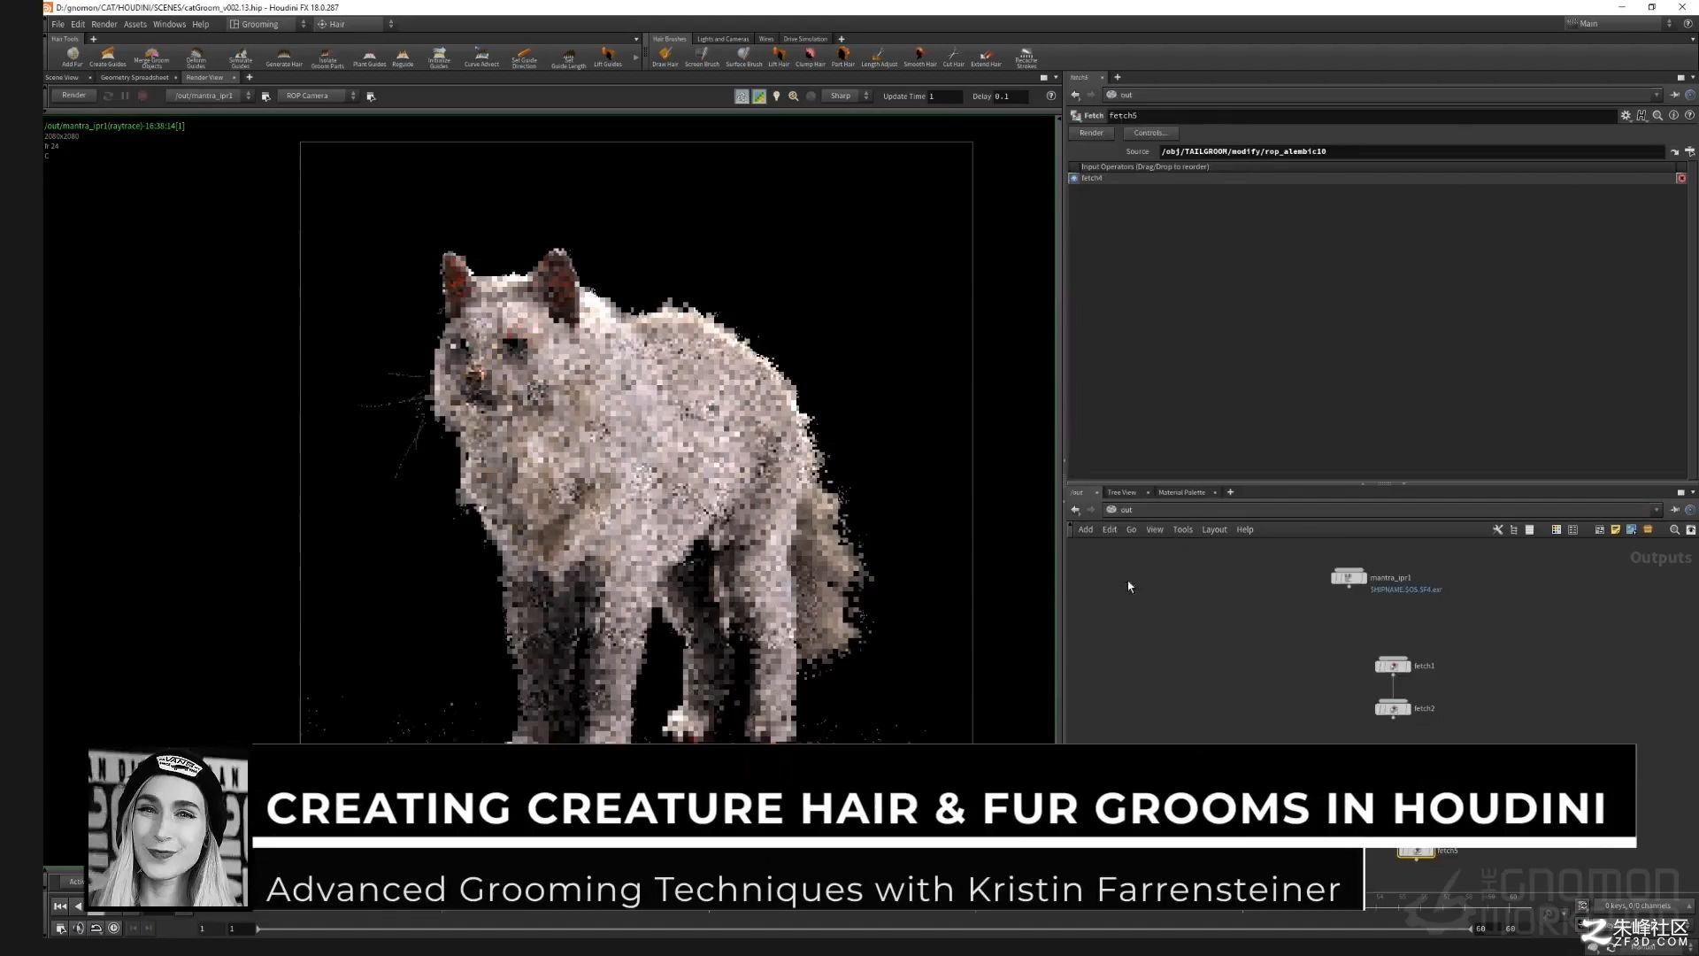Toggle the pin icon in parameter pane

[1674, 95]
